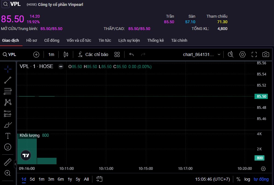Open the chart layout name dropdown

point(202,54)
